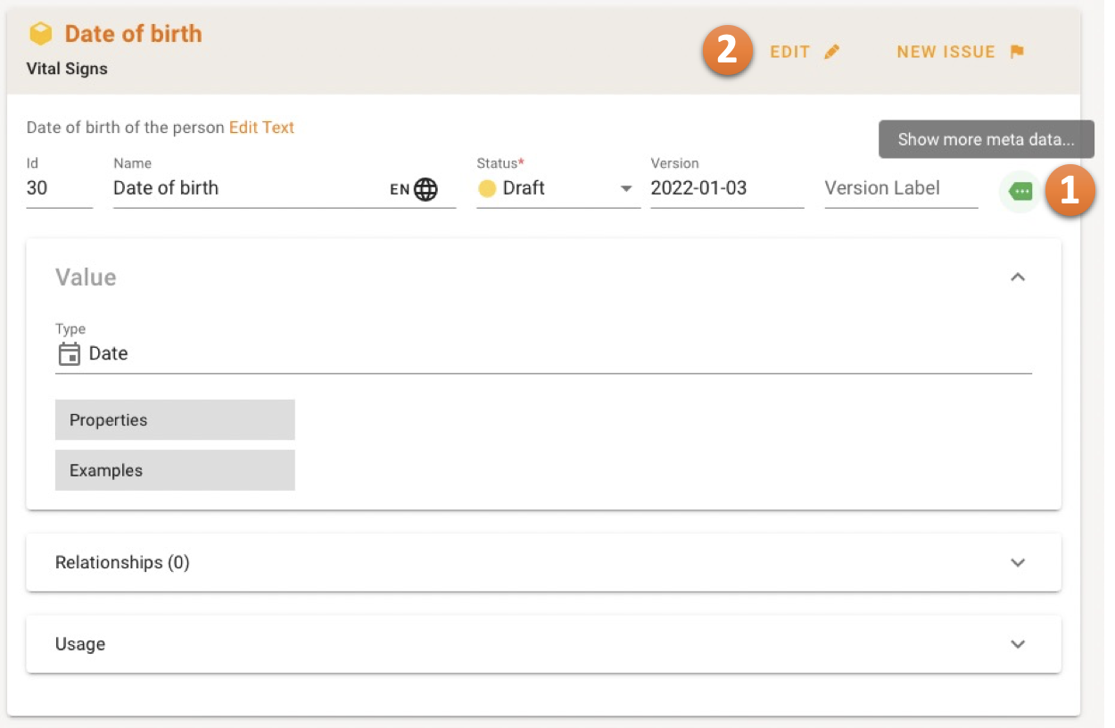Click the flag icon beside NEW ISSUE
1115x728 pixels.
coord(1016,52)
